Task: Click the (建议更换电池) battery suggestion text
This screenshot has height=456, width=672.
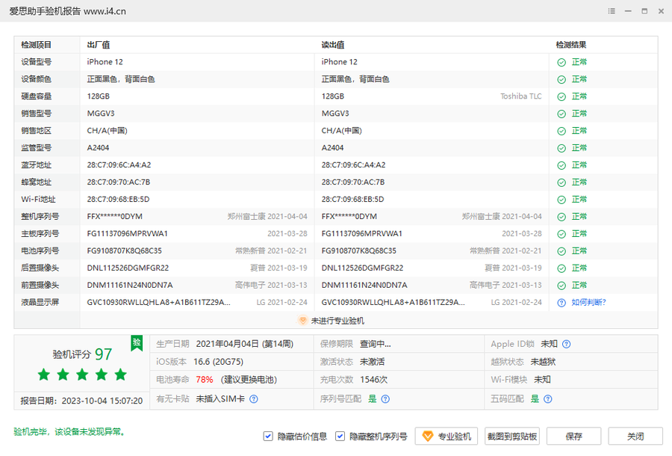Action: coord(249,380)
